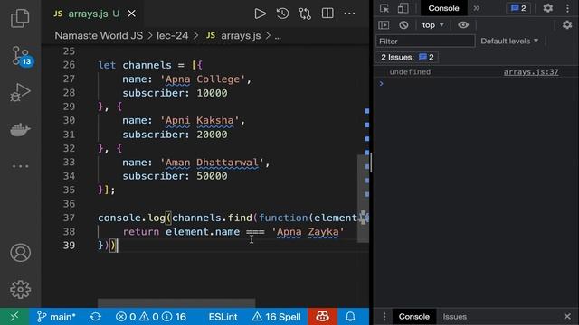Open the file timeline history icon

pyautogui.click(x=282, y=14)
